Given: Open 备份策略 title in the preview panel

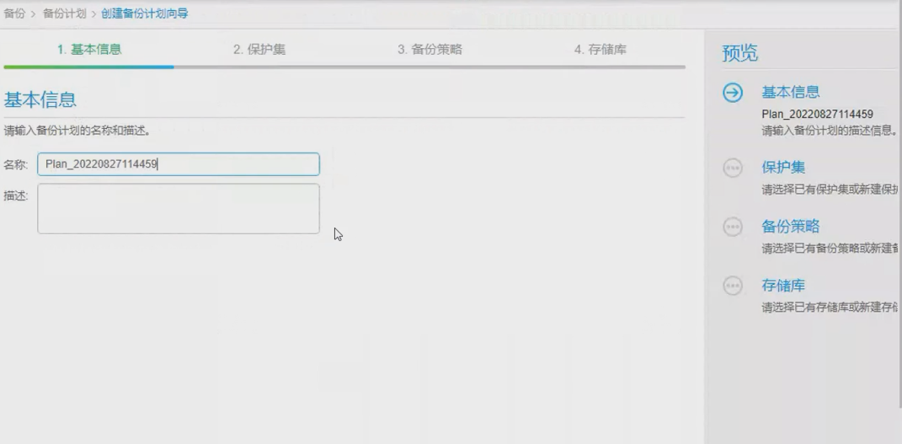Looking at the screenshot, I should coord(790,227).
